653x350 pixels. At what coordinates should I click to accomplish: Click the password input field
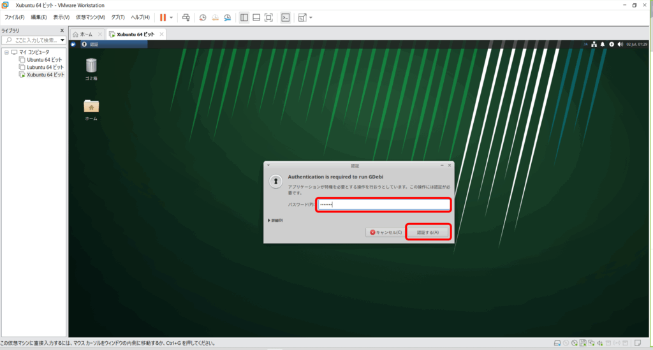click(x=384, y=205)
